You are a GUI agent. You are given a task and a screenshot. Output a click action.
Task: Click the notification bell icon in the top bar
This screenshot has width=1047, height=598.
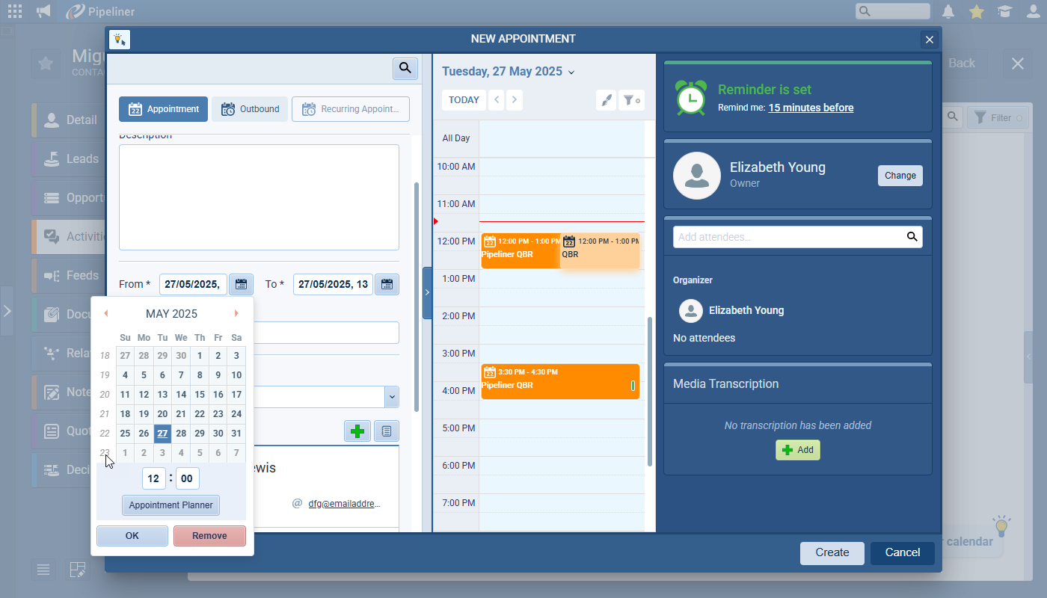(948, 11)
